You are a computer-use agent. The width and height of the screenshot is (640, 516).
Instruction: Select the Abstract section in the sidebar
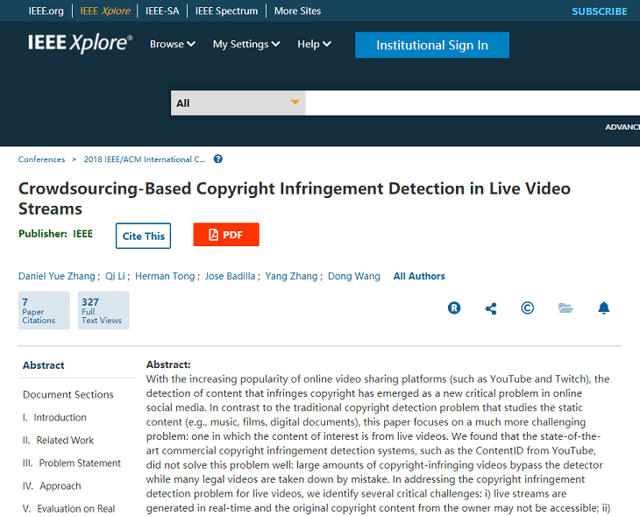(44, 365)
